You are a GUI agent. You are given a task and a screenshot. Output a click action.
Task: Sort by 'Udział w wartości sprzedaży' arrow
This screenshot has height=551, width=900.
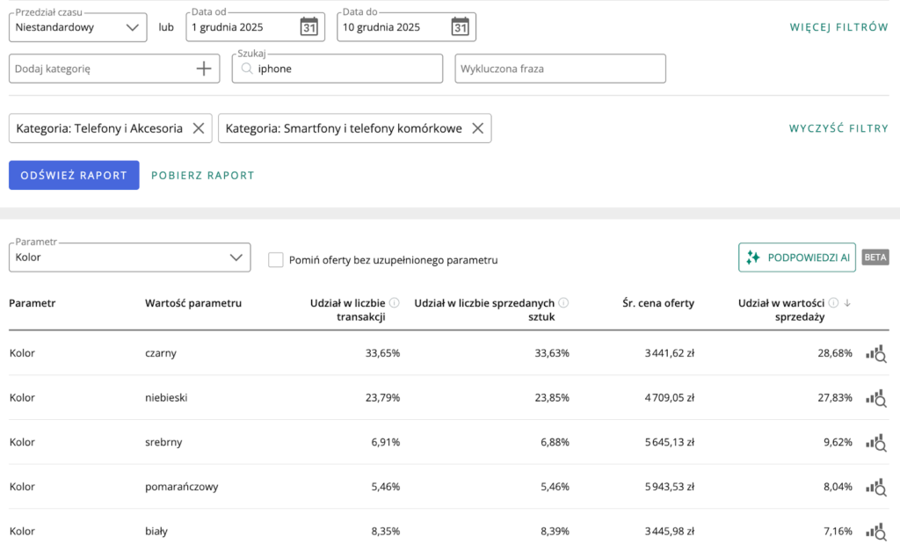pos(846,303)
